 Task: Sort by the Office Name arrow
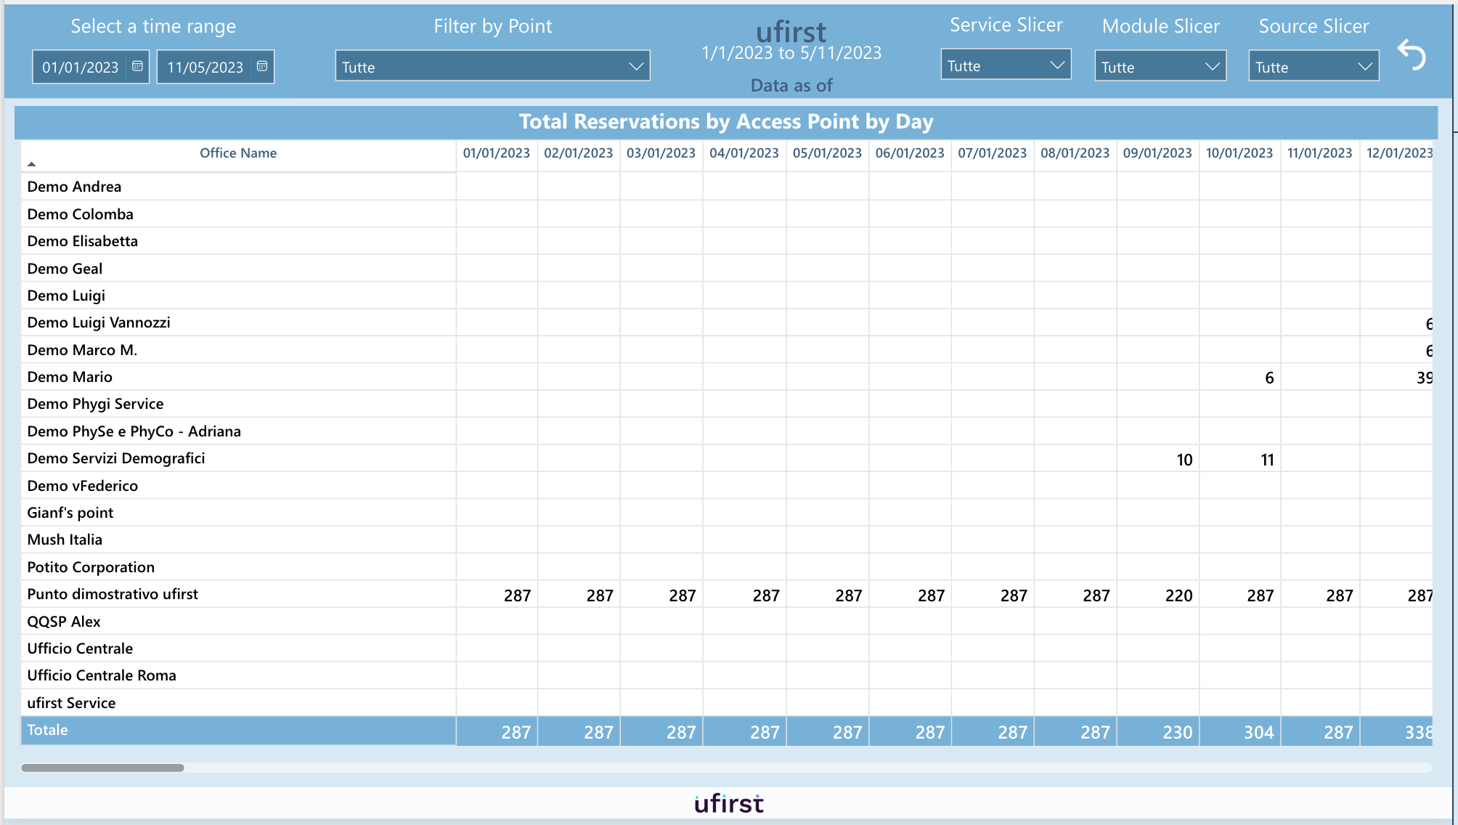tap(31, 164)
